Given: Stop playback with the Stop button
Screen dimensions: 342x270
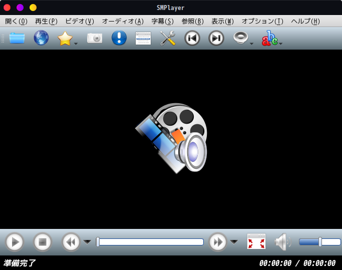Looking at the screenshot, I should click(43, 242).
